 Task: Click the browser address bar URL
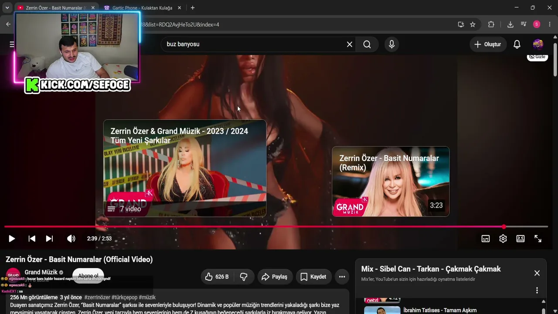point(180,24)
